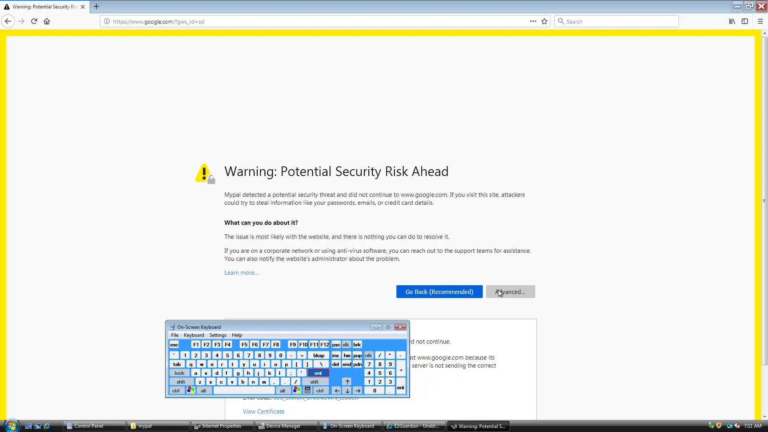768x432 pixels.
Task: Click Go Back (Recommended) button
Action: click(x=439, y=292)
